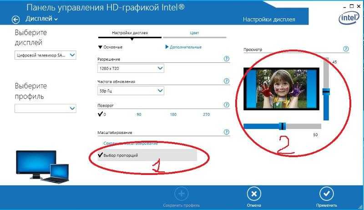Click the monitor and laptop illustration

click(x=43, y=167)
